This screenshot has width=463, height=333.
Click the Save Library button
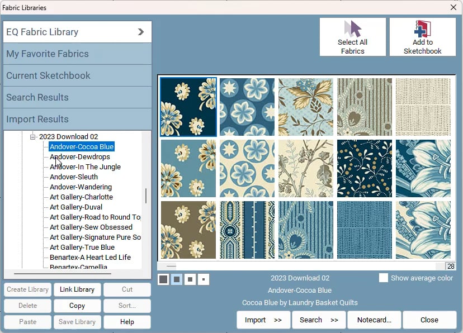point(77,322)
